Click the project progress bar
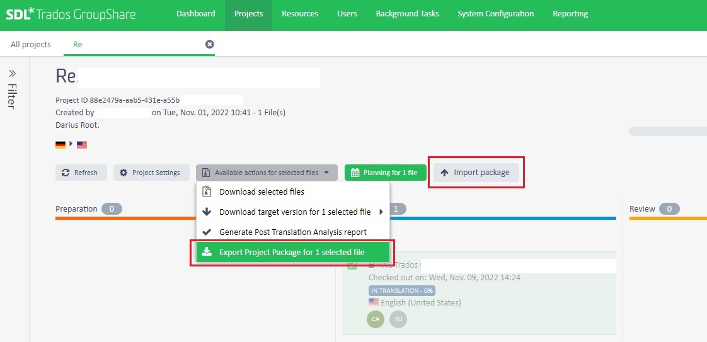The width and height of the screenshot is (707, 342). tap(668, 132)
